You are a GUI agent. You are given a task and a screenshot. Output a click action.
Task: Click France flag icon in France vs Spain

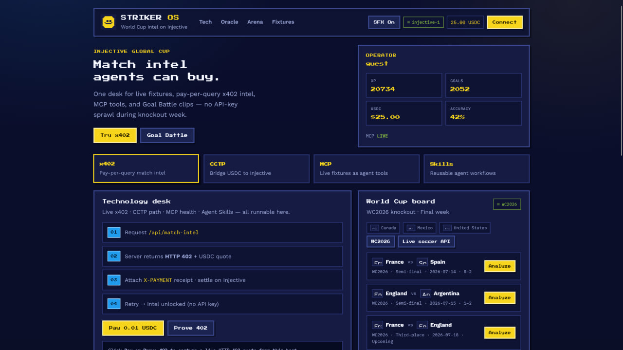pos(377,262)
